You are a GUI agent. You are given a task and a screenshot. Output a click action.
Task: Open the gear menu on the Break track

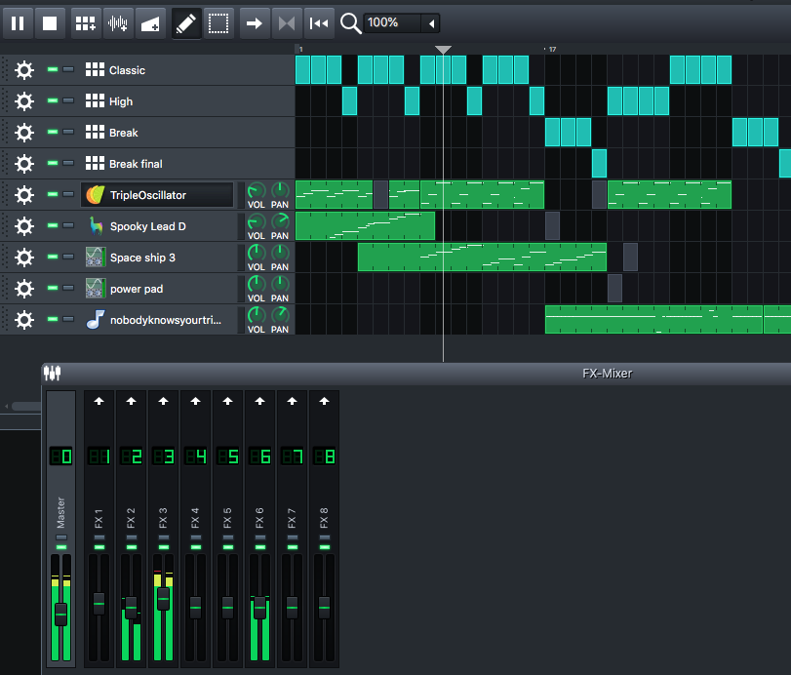coord(24,132)
